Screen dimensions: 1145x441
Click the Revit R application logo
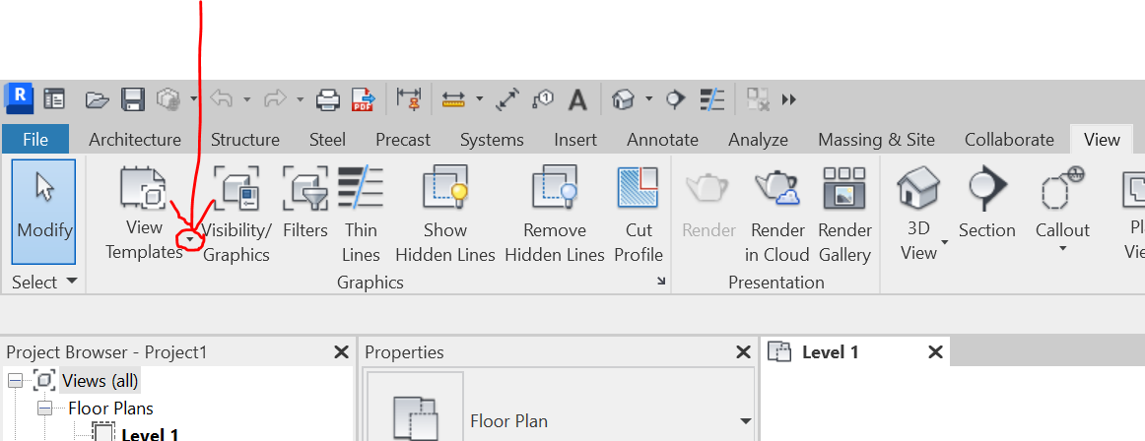[x=20, y=98]
